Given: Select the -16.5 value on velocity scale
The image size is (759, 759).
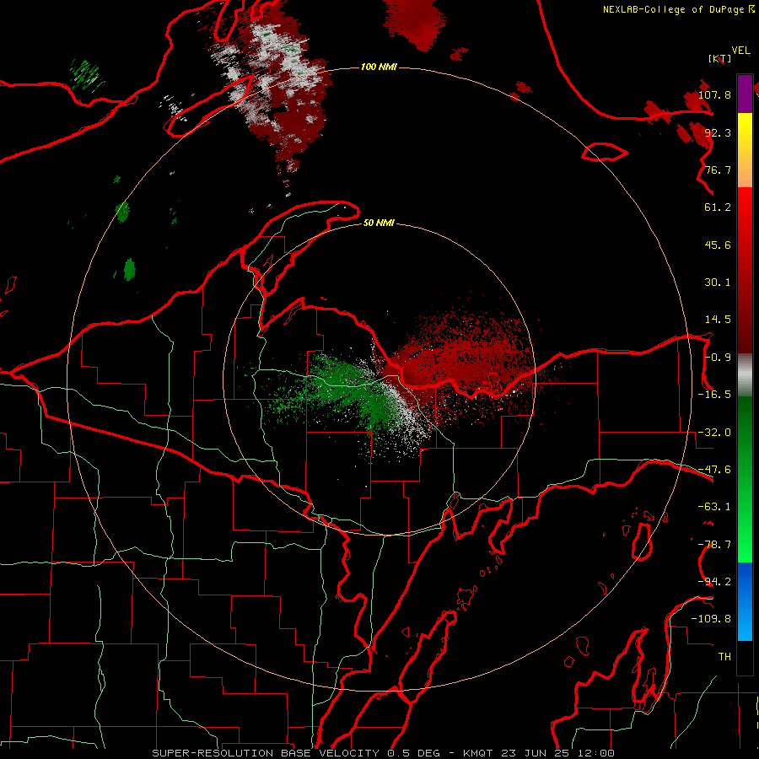Looking at the screenshot, I should (714, 395).
